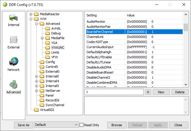Select the DisableChannel2 setting row
This screenshot has width=191, height=131.
(x=134, y=77)
